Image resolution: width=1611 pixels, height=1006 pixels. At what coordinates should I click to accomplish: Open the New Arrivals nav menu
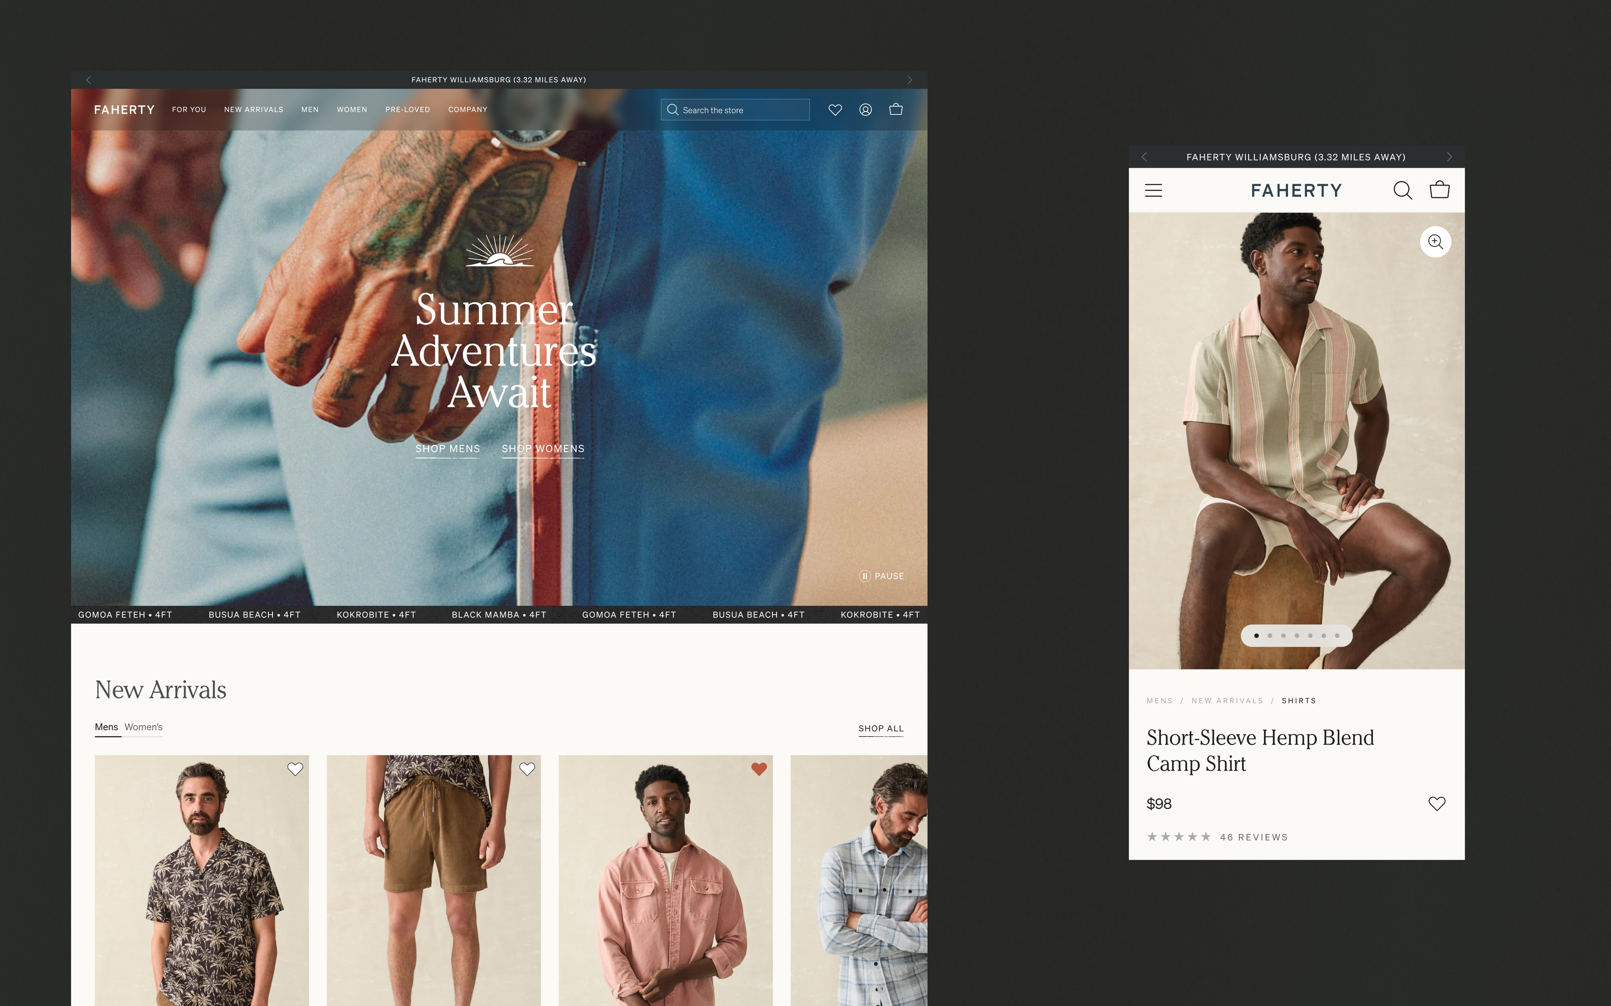[253, 110]
